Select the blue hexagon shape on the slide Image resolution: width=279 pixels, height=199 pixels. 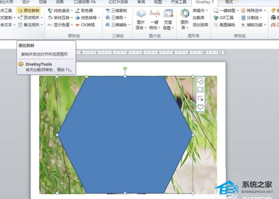pos(125,135)
